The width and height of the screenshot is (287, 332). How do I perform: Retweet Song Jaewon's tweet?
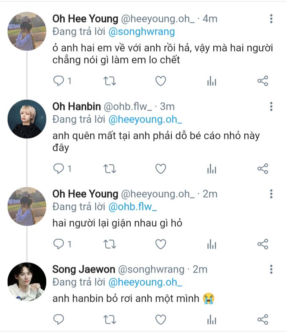pos(110,319)
